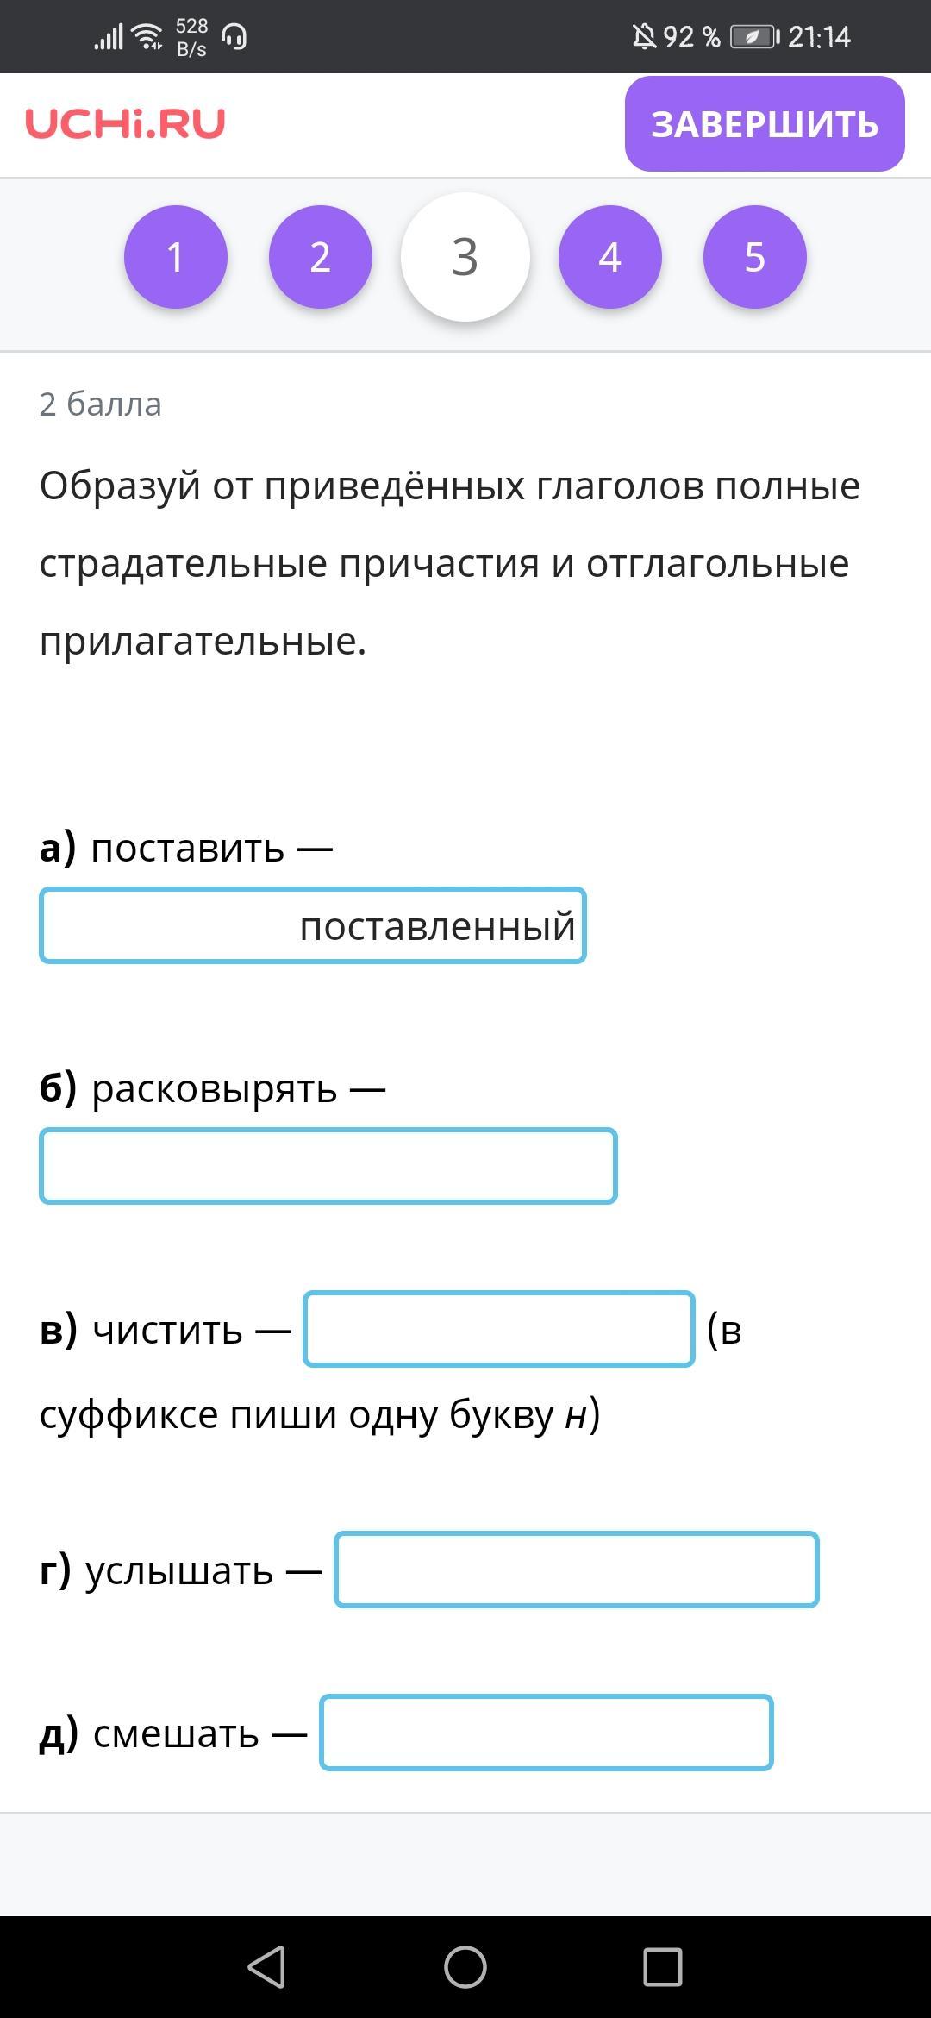Go to question 4

(x=610, y=257)
